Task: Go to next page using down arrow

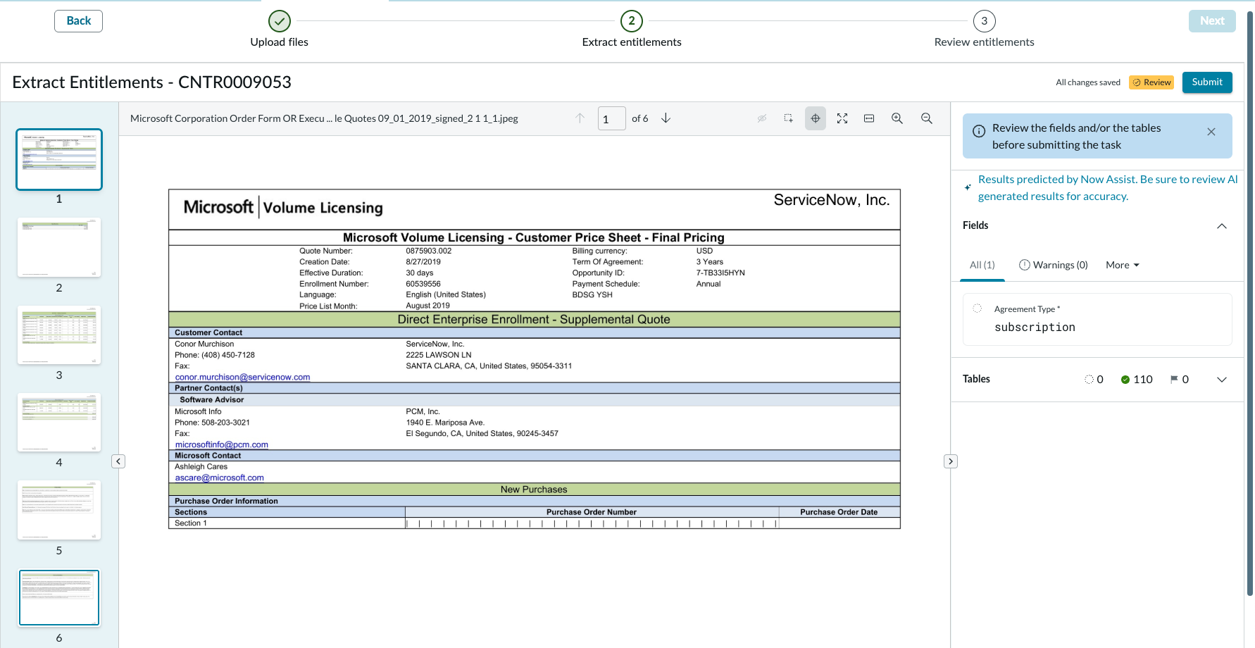Action: click(666, 118)
